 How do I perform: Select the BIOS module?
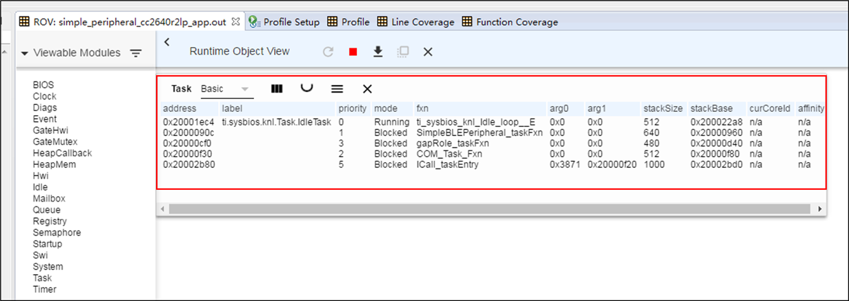[43, 85]
